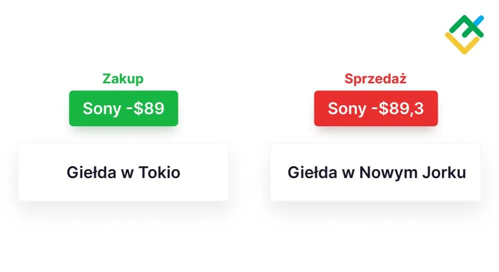Screen dimensions: 499x272
Task: Open the Giełda w Tokio card
Action: (123, 172)
